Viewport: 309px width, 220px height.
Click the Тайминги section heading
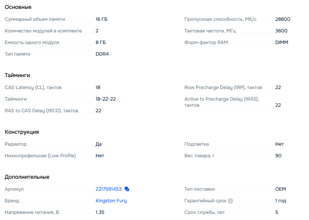coord(17,75)
